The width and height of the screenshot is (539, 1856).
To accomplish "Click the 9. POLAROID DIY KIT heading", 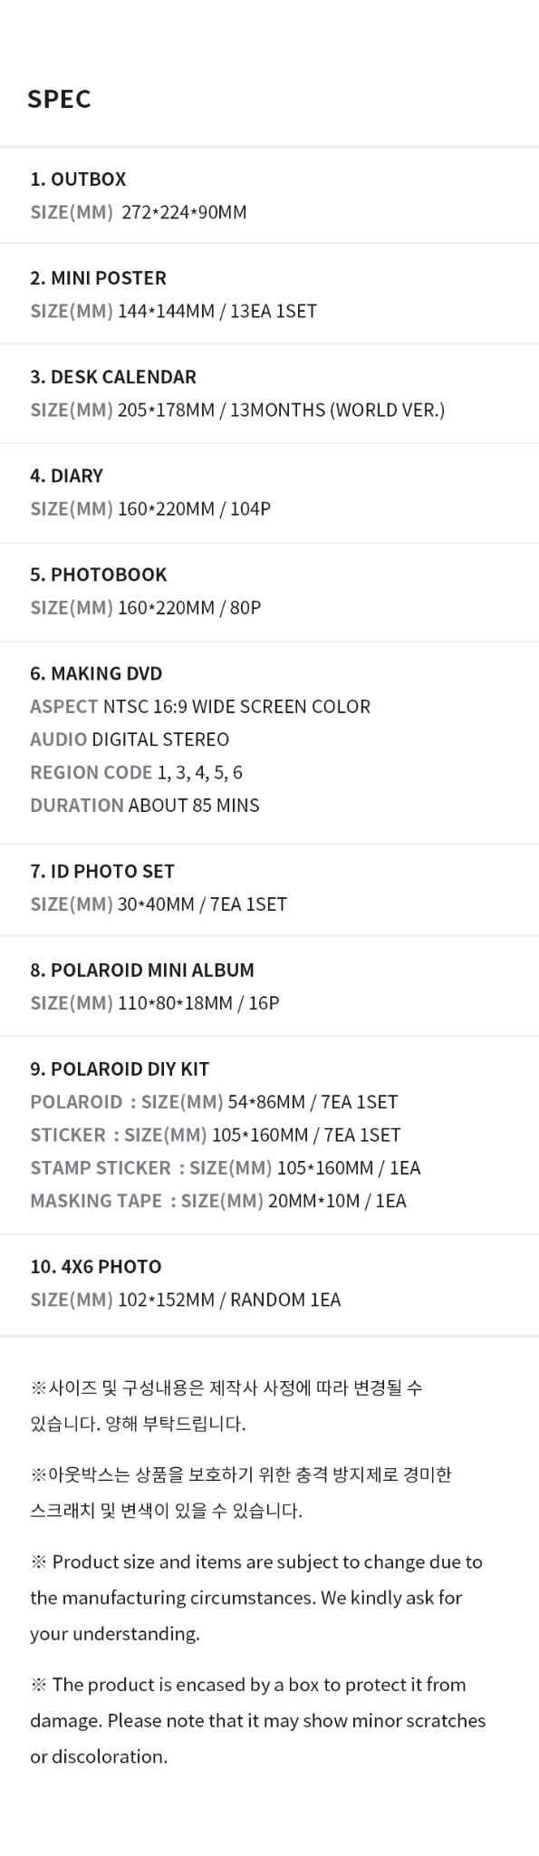I will 120,1069.
